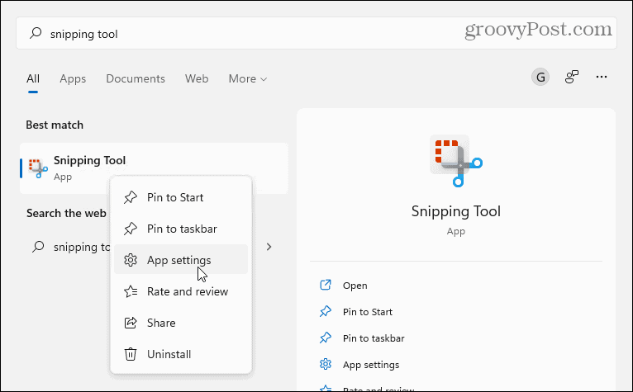
Task: Click the trash icon beside Uninstall
Action: (130, 354)
